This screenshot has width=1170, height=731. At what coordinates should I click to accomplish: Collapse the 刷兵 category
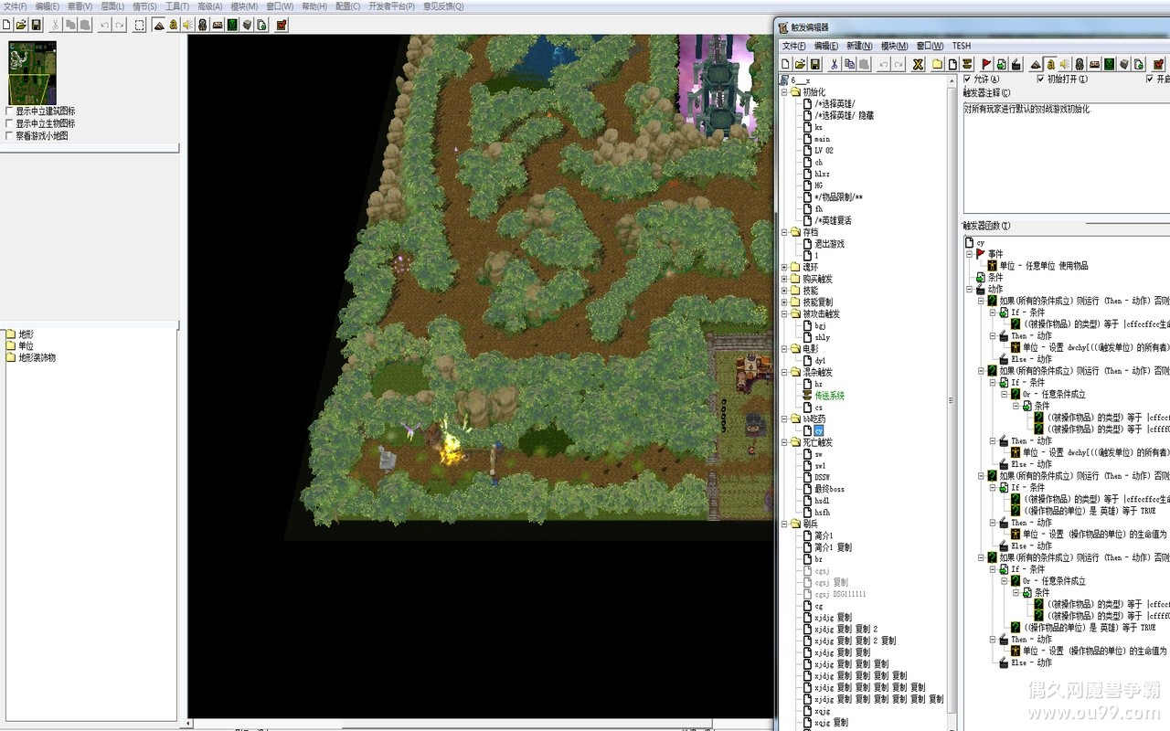(784, 524)
